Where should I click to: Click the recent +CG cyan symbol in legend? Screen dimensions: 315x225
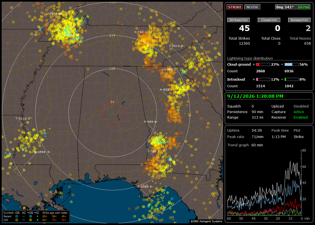(x=30, y=216)
